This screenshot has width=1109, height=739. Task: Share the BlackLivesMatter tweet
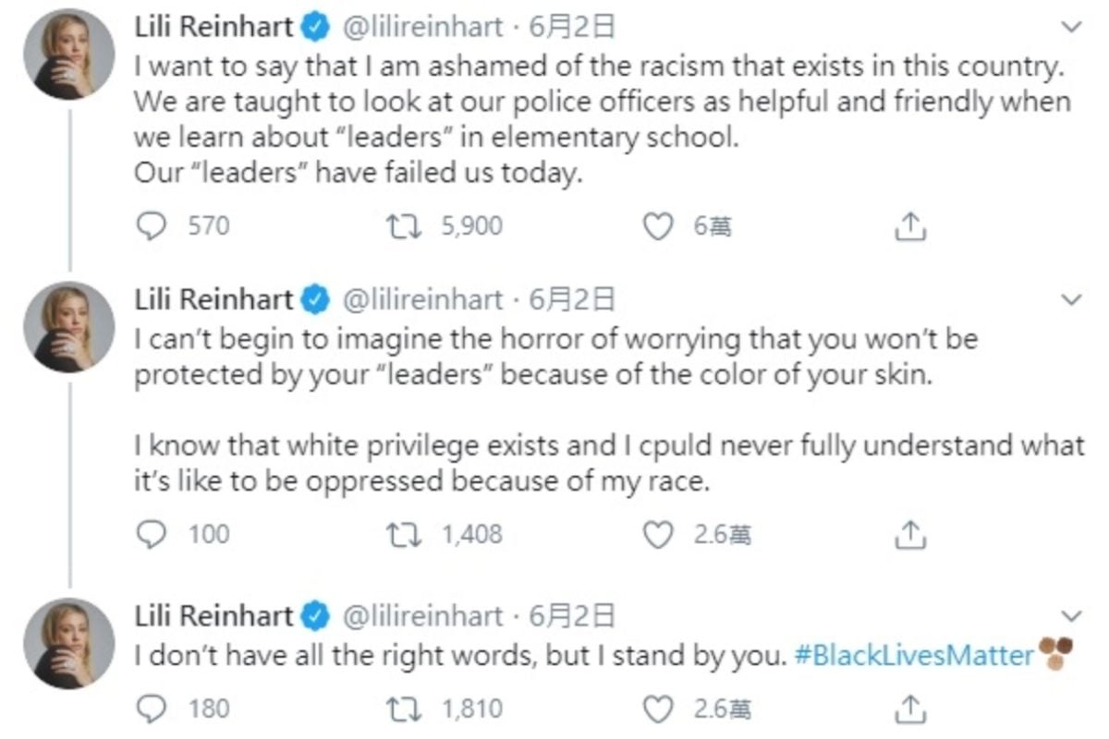click(x=909, y=709)
